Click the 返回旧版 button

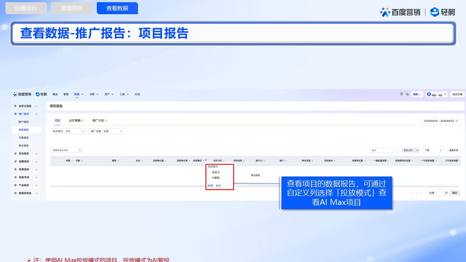[x=458, y=94]
